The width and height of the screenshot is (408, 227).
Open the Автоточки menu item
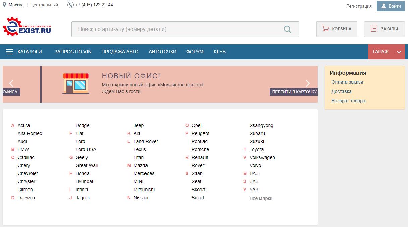coord(162,52)
